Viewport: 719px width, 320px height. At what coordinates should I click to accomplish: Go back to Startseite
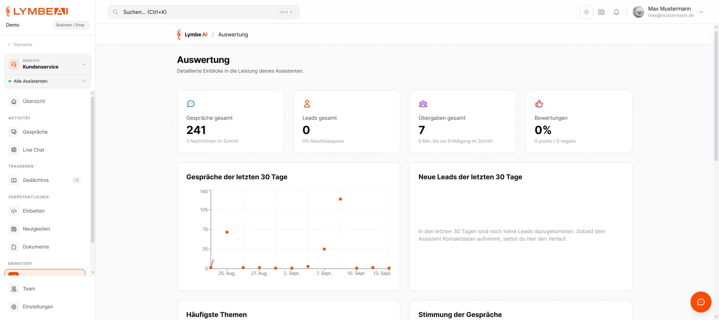click(x=23, y=45)
